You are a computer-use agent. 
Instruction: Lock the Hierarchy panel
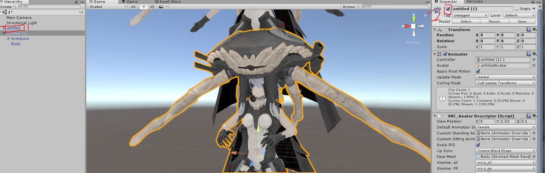76,2
